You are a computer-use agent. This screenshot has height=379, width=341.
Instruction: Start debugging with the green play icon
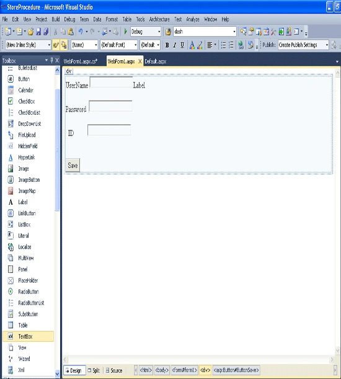(x=125, y=32)
